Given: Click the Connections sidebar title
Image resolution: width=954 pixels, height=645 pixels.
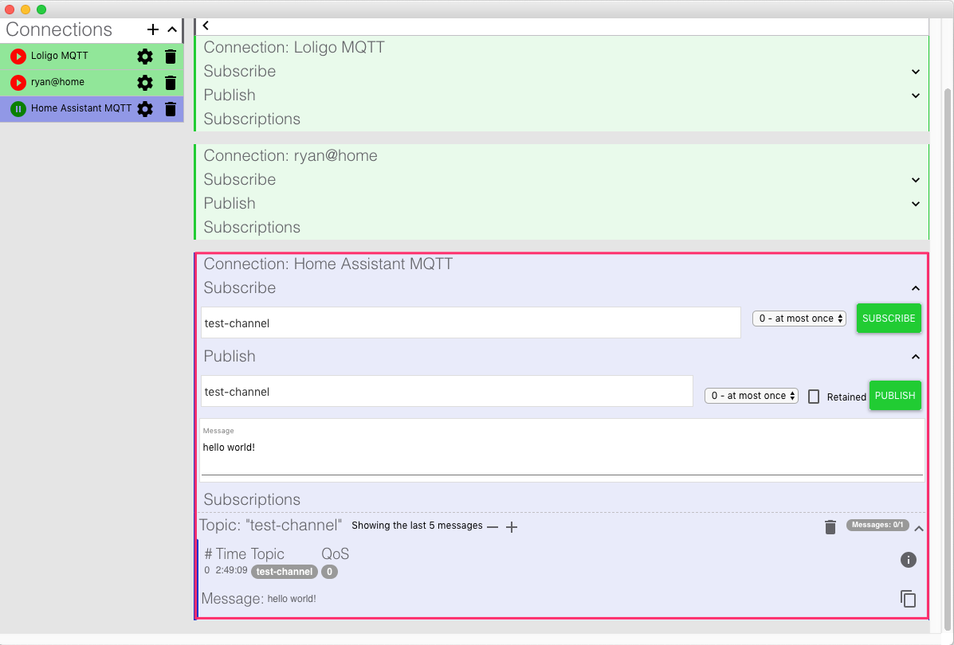Looking at the screenshot, I should pos(59,29).
